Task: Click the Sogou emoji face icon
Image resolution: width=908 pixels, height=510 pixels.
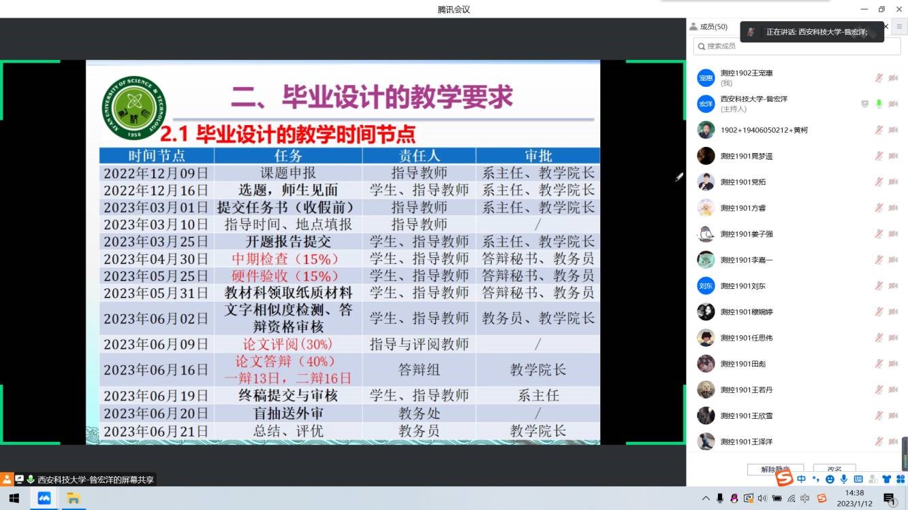Action: pyautogui.click(x=830, y=479)
